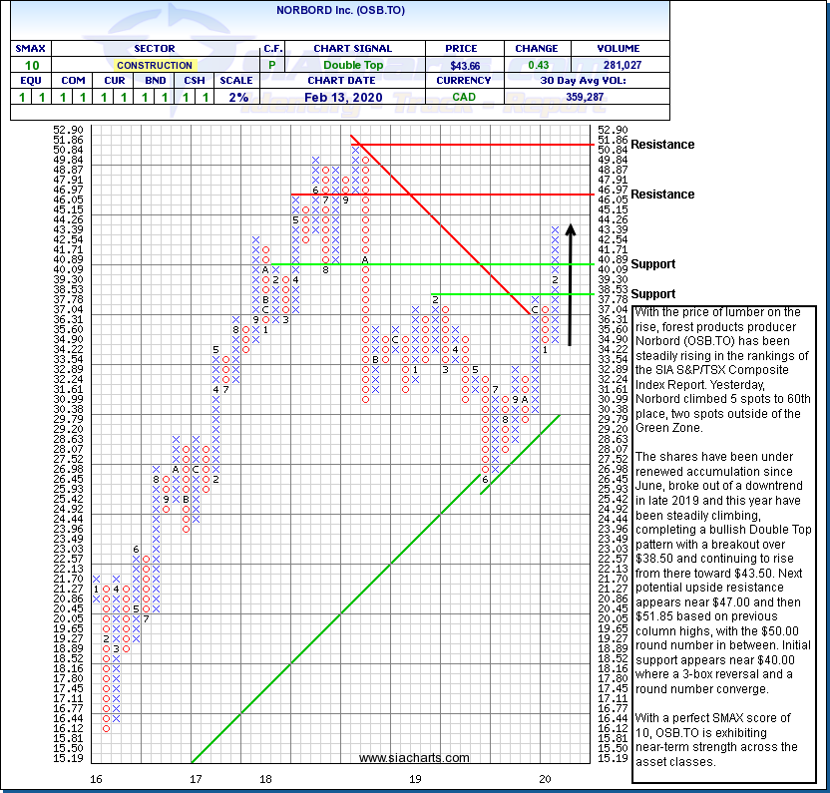Click the Support label near 37.78
The width and height of the screenshot is (830, 793).
652,294
